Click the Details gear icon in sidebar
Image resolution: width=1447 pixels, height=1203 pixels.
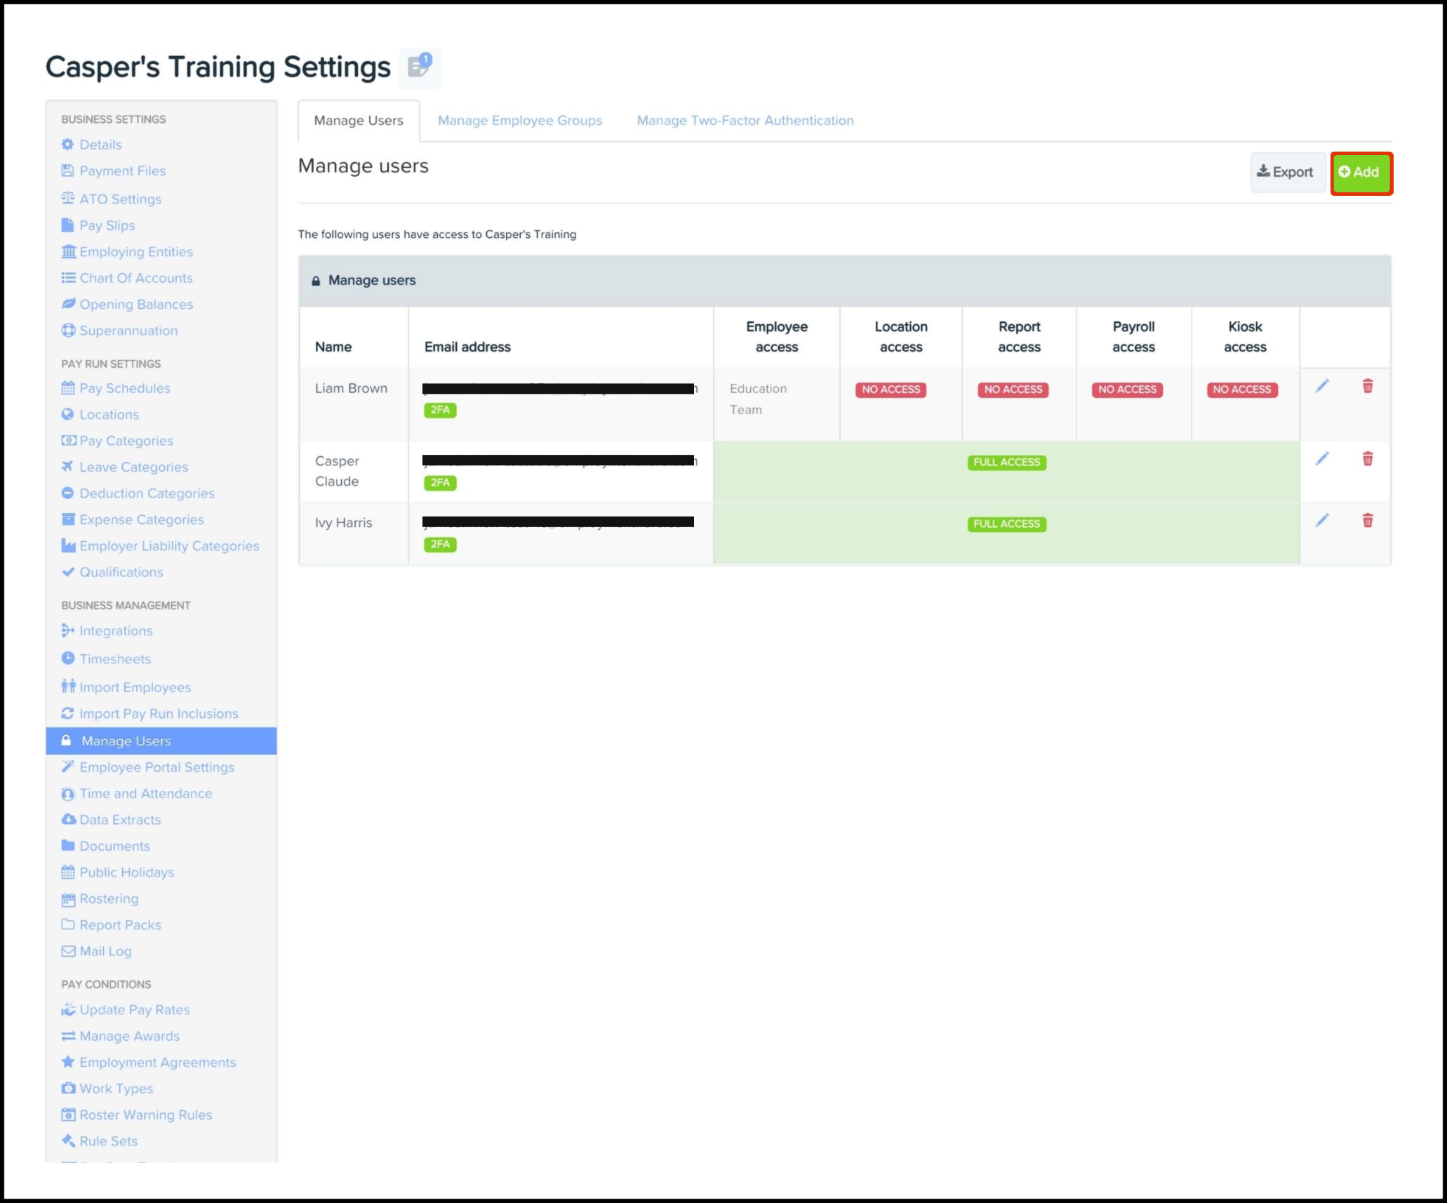(x=67, y=145)
